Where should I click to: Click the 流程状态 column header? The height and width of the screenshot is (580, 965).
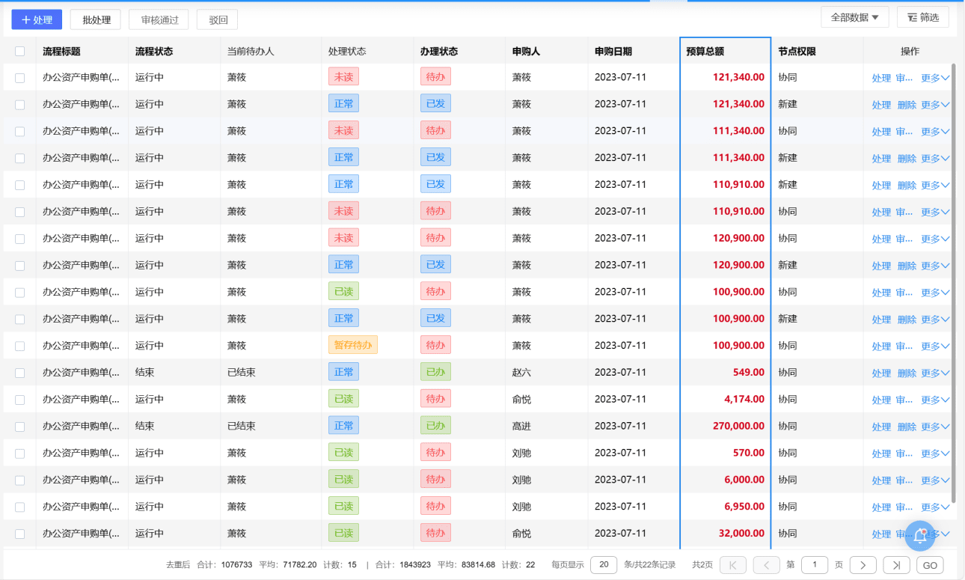pyautogui.click(x=154, y=52)
